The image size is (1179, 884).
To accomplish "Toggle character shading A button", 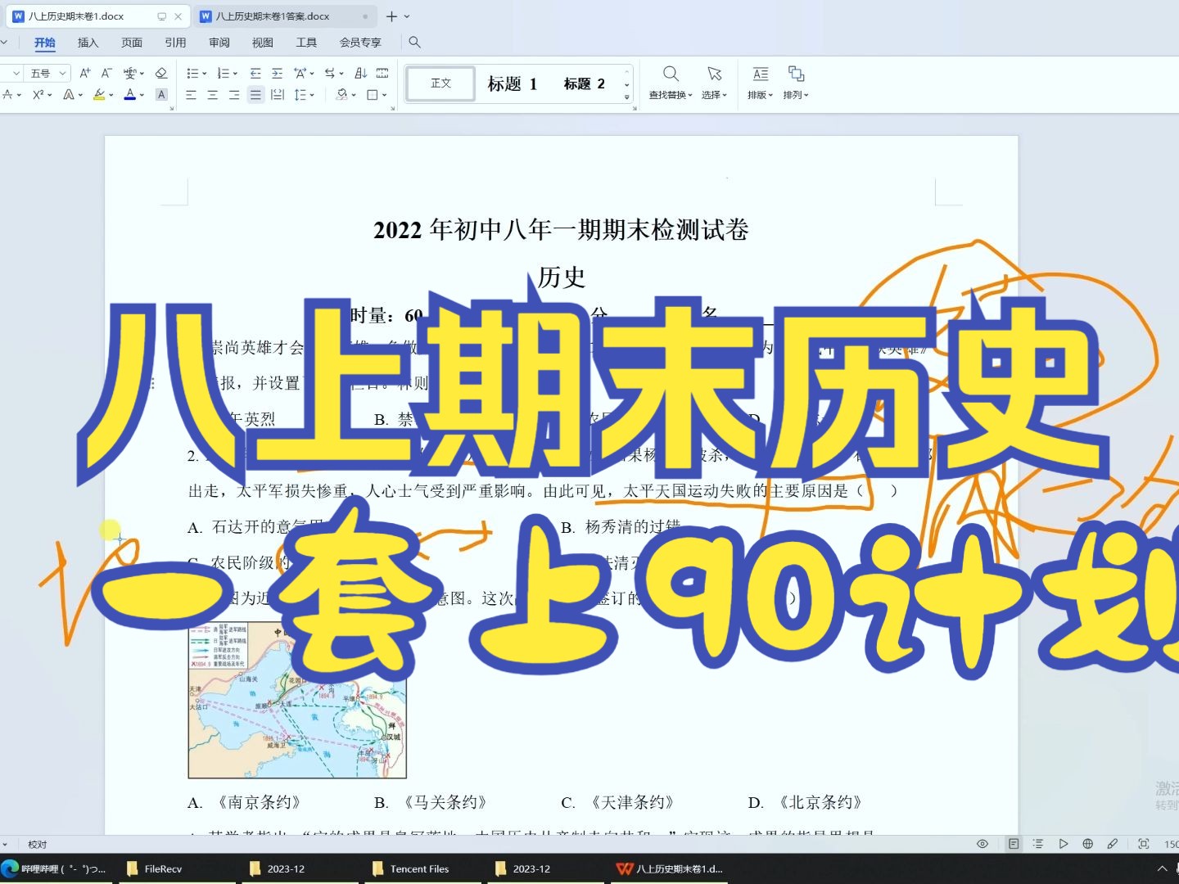I will click(x=161, y=95).
